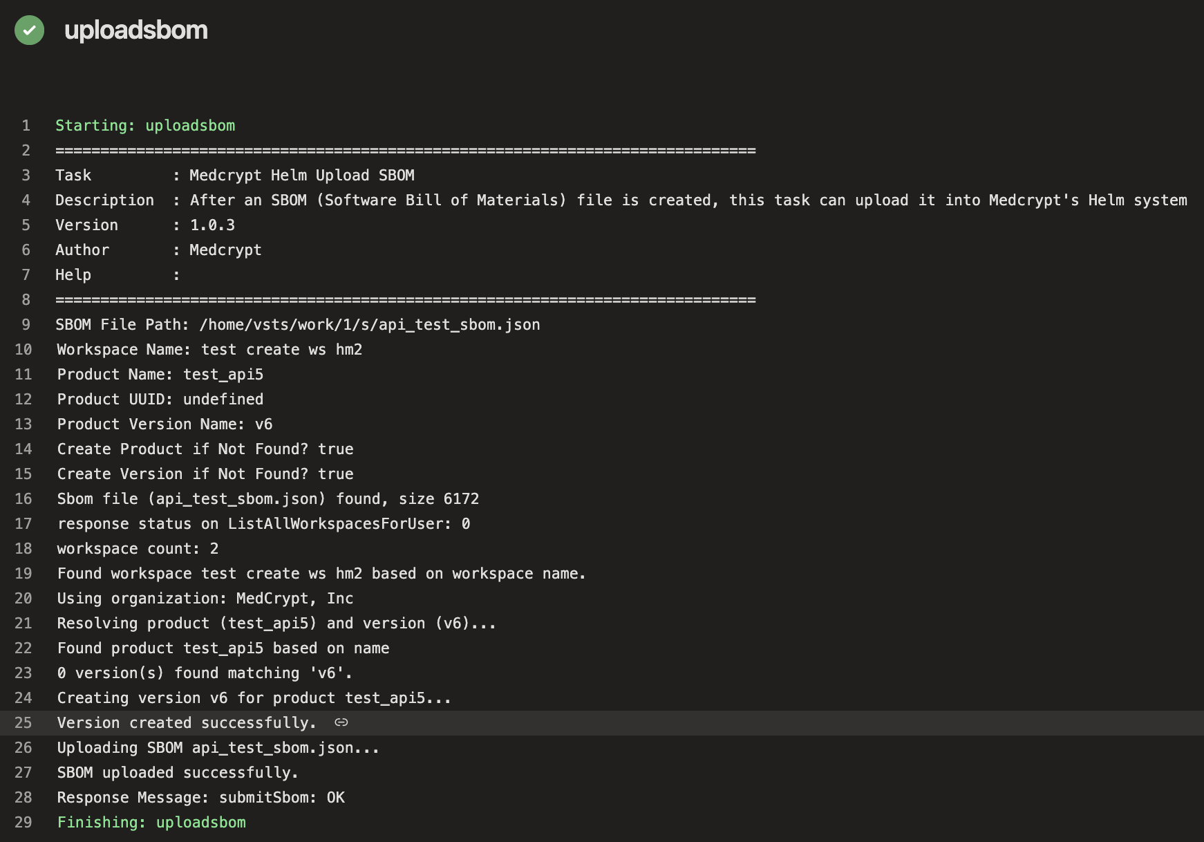Click the 'Response Message: submitSbom: OK' line

(x=201, y=797)
